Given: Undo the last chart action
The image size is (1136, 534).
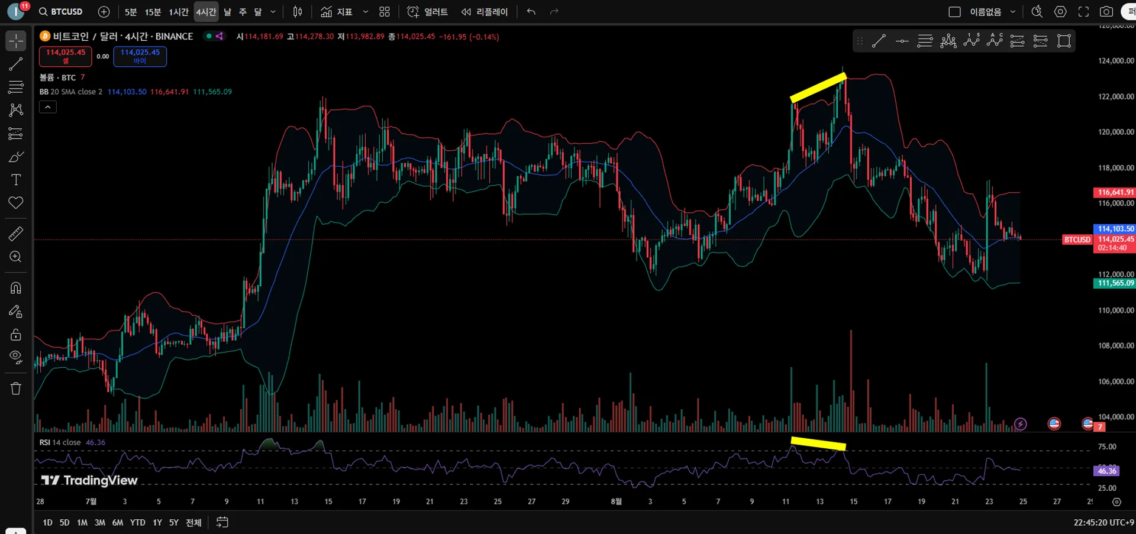Looking at the screenshot, I should 531,12.
